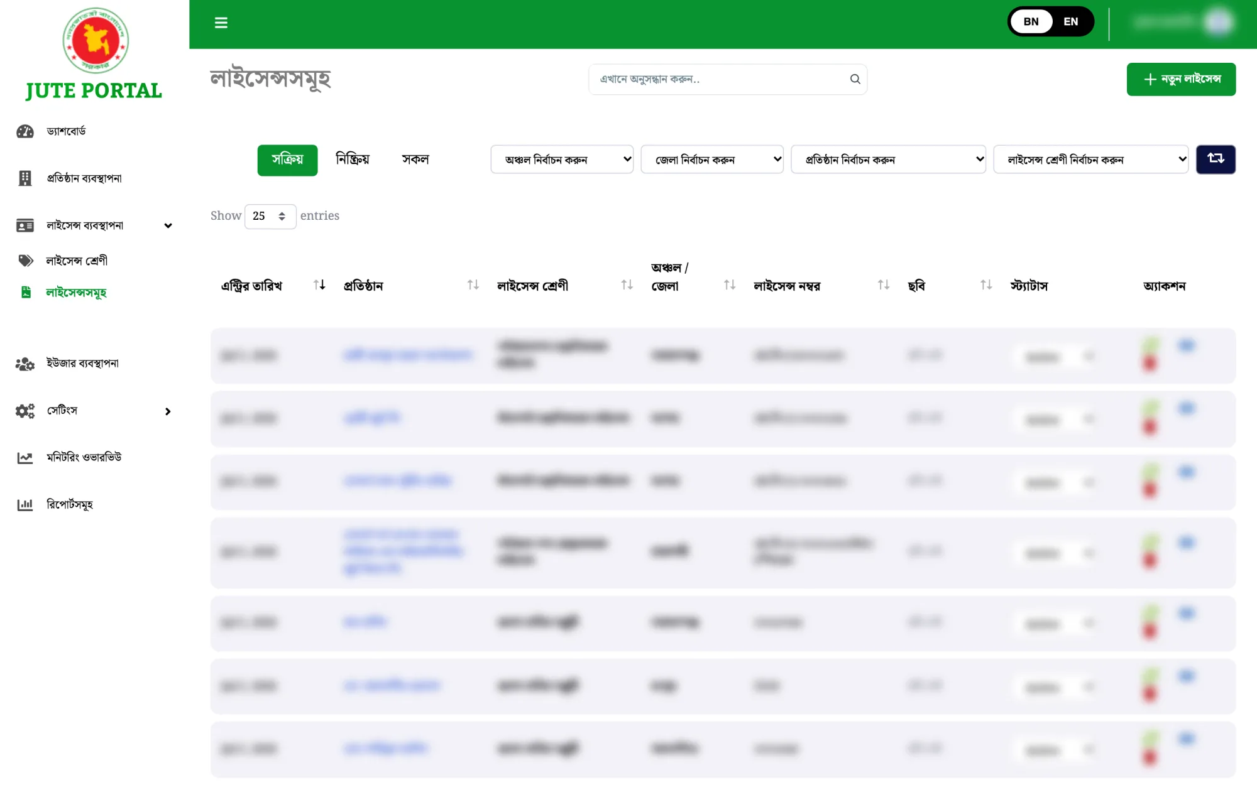Click the Jute Portal logo
1257x785 pixels.
(x=94, y=53)
